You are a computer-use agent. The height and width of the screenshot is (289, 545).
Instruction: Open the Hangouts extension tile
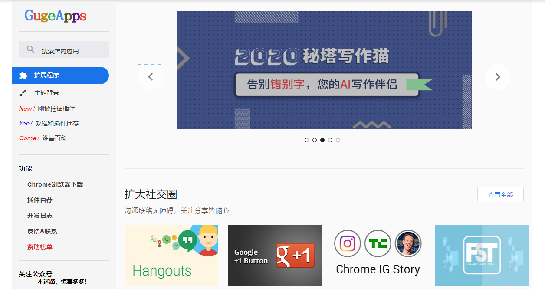171,255
